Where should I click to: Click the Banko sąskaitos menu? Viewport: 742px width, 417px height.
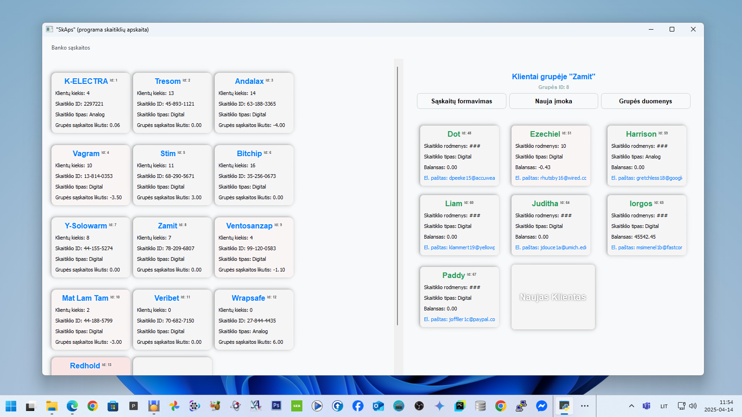(x=70, y=48)
